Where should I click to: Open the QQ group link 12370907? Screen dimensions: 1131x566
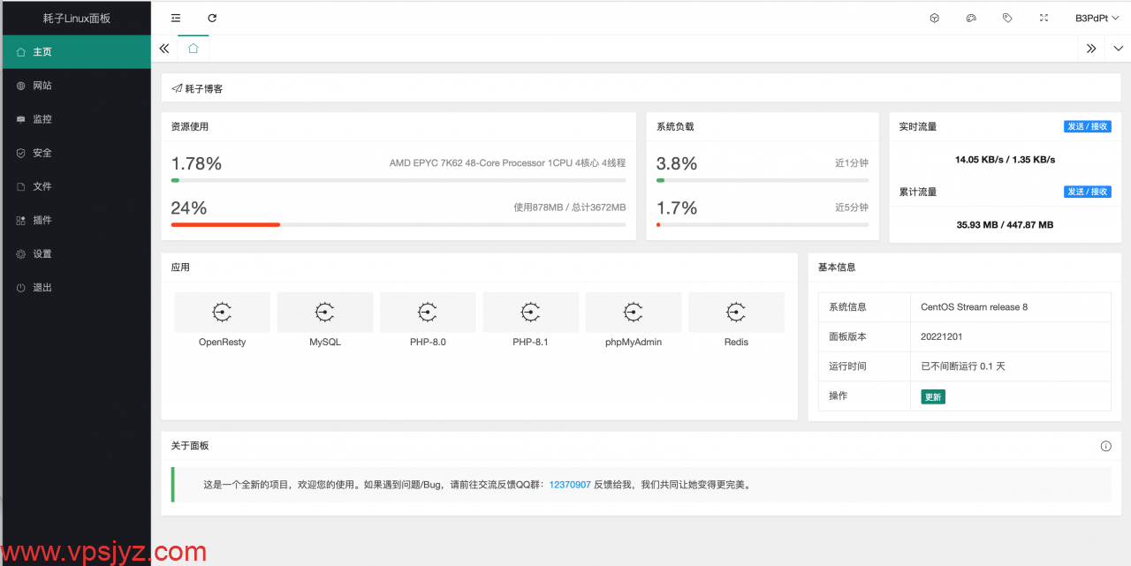570,485
